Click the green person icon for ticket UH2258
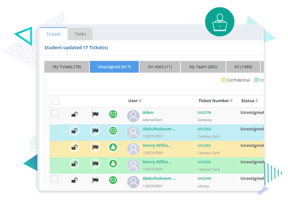 point(113,164)
